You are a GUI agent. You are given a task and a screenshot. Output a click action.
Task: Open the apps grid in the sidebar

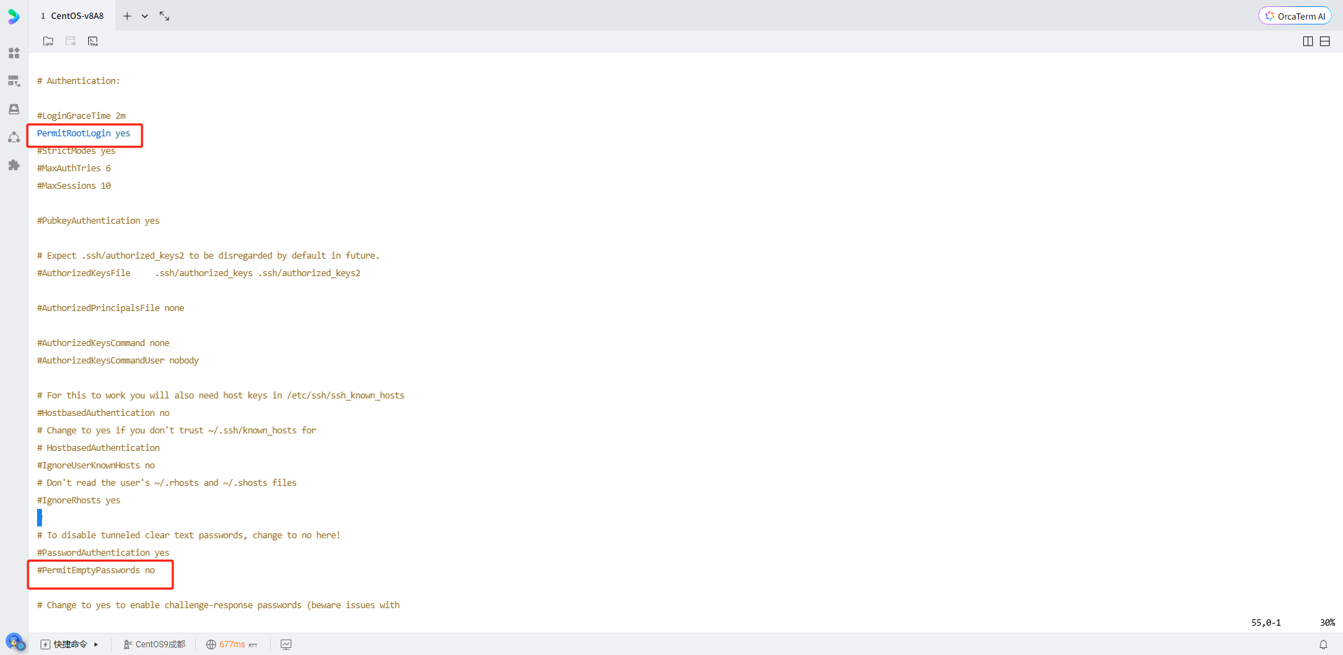tap(14, 52)
